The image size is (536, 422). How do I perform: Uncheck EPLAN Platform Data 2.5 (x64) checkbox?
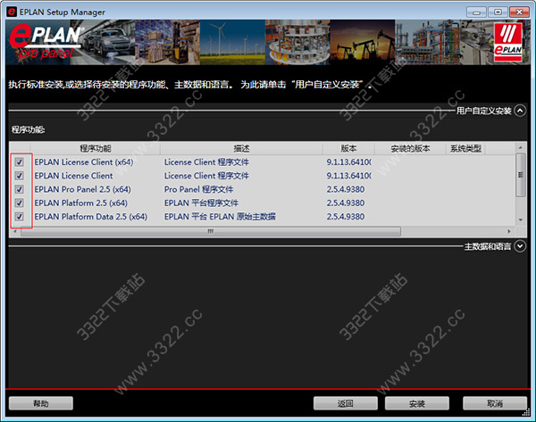point(19,217)
